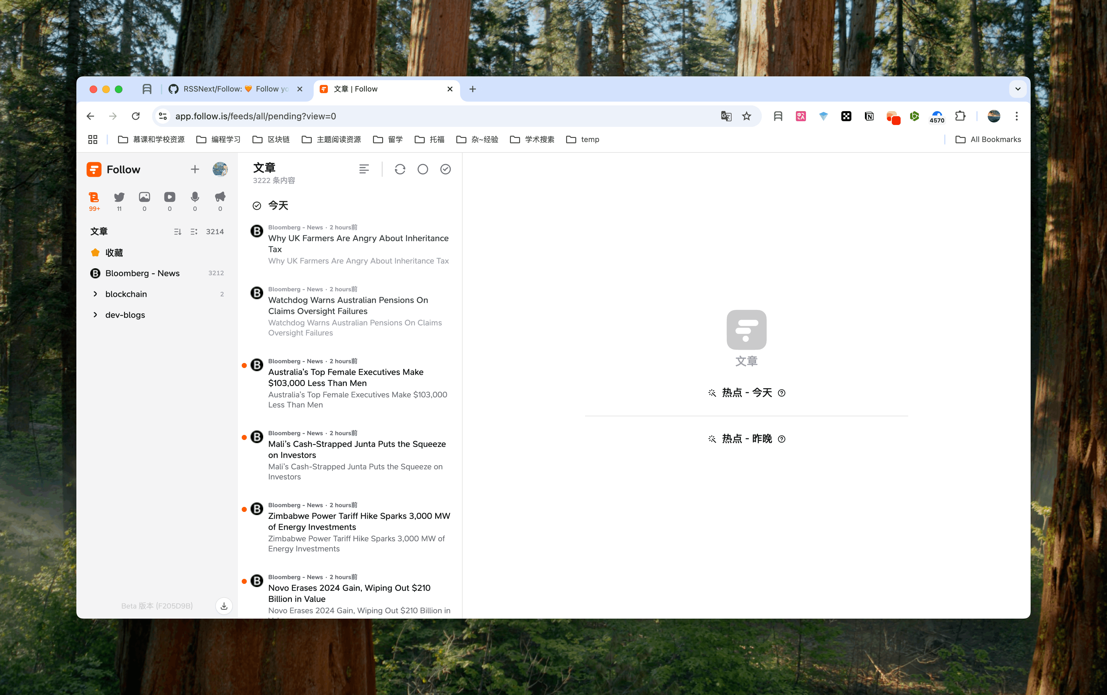Viewport: 1107px width, 695px height.
Task: Change the entry list layout icon
Action: coord(364,169)
